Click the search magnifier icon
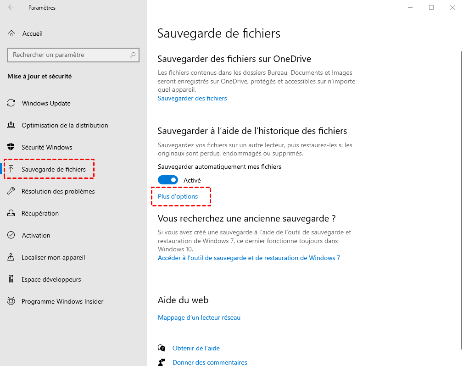 133,55
